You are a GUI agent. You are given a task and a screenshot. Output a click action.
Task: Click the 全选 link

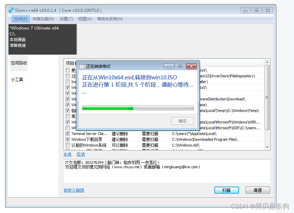click(x=67, y=154)
